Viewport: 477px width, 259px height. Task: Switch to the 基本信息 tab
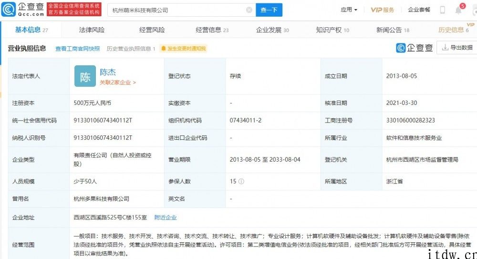click(31, 30)
